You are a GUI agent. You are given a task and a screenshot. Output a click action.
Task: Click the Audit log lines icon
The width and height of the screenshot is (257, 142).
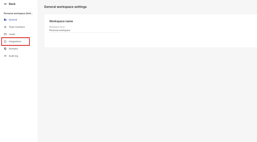click(5, 56)
